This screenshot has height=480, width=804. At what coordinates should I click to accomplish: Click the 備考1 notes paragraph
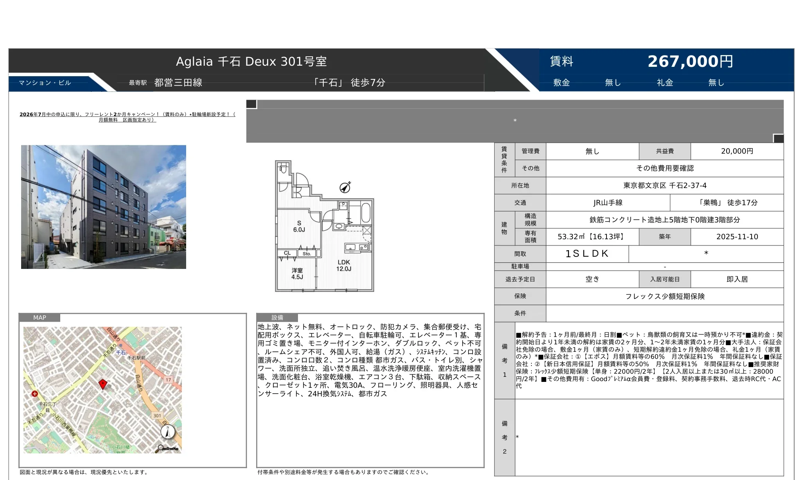point(649,360)
